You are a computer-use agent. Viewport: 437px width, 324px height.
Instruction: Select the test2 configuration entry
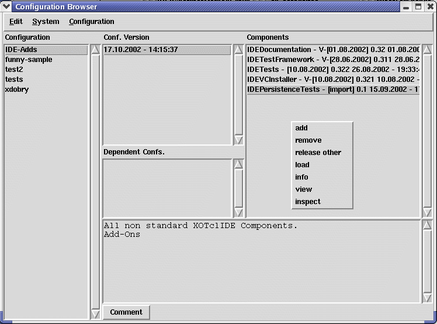pyautogui.click(x=14, y=70)
